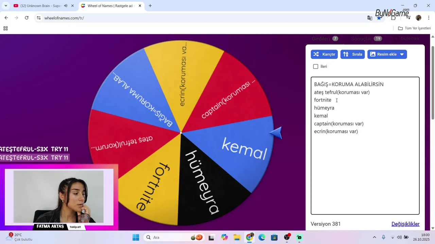435x244 pixels.
Task: Click 'ateş tefrul(koruması var)' entry line
Action: [x=342, y=92]
